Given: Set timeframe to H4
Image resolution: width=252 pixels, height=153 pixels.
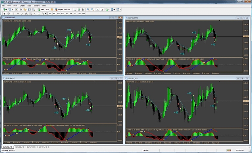Looking at the screenshot, I should coord(71,13).
